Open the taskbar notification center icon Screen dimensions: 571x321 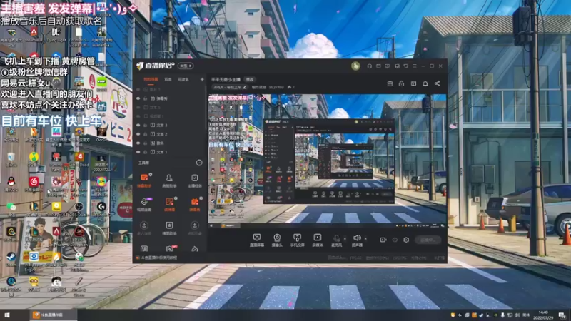click(562, 315)
